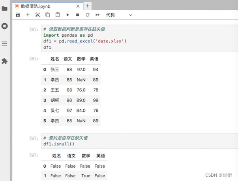Click the output prompt [8] beside the table
This screenshot has width=238, height=181.
pos(34,59)
